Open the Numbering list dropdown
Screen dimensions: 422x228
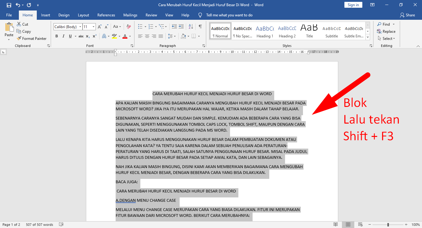[x=156, y=27]
